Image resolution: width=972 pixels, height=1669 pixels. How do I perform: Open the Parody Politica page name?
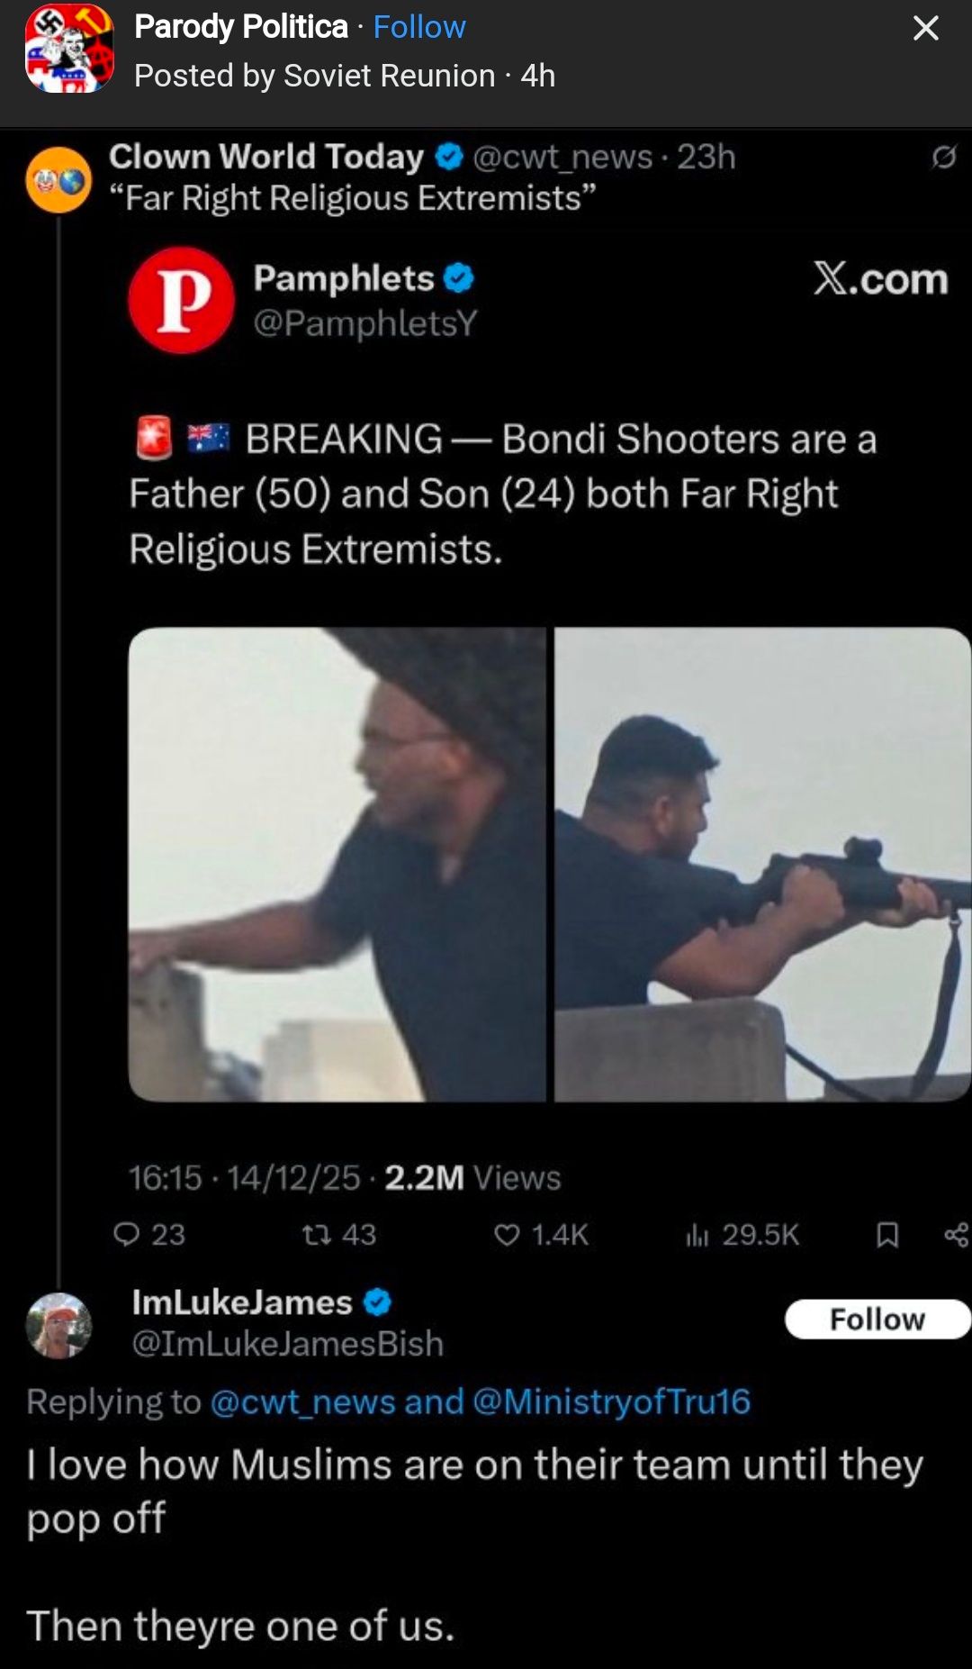tap(240, 27)
